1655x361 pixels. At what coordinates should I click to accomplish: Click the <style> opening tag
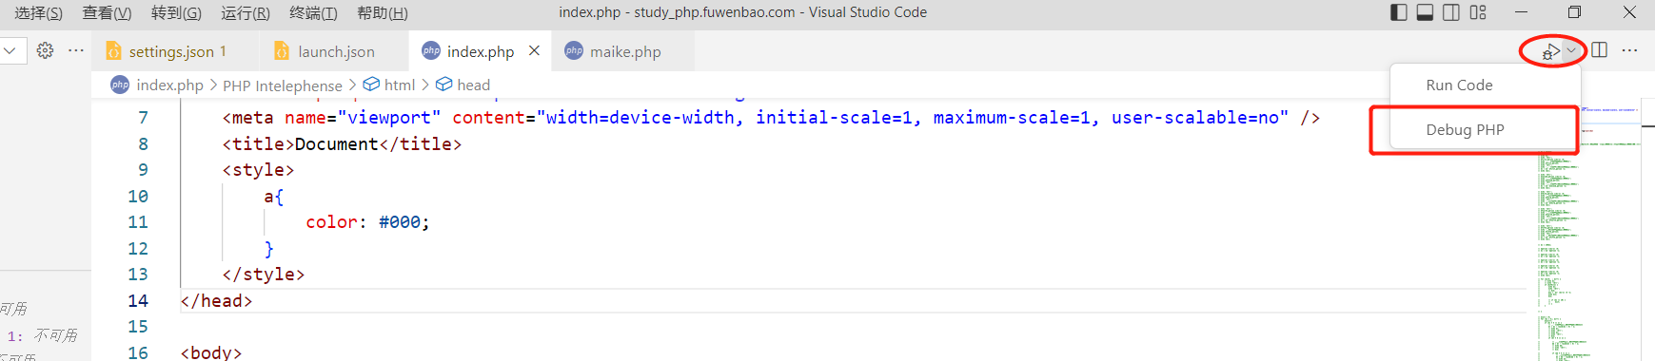pyautogui.click(x=258, y=170)
